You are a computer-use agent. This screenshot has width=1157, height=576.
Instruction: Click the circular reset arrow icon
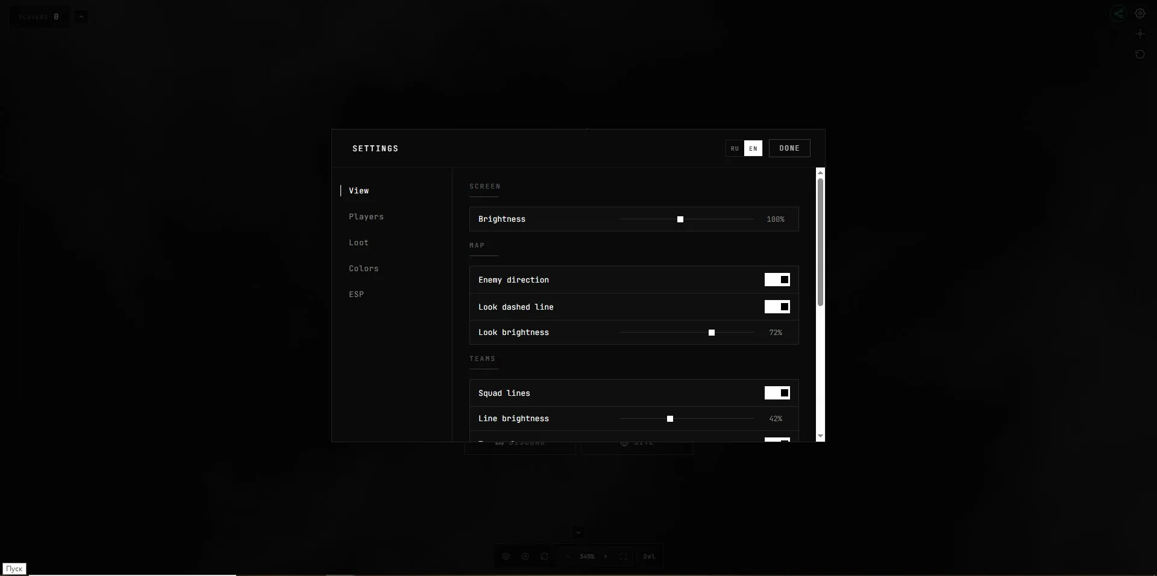tap(1140, 54)
